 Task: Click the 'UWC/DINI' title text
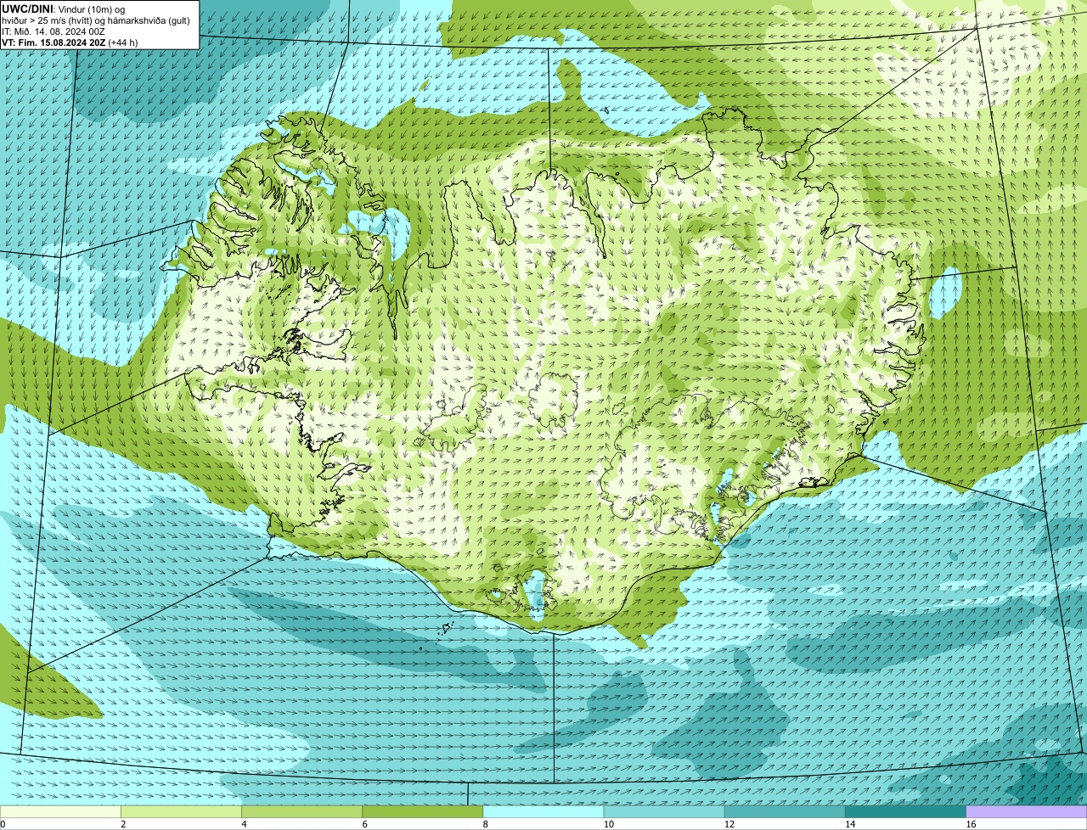coord(27,9)
